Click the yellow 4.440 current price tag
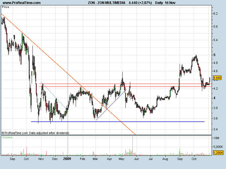Image resolution: width=226 pixels, height=169 pixels. pos(217,78)
